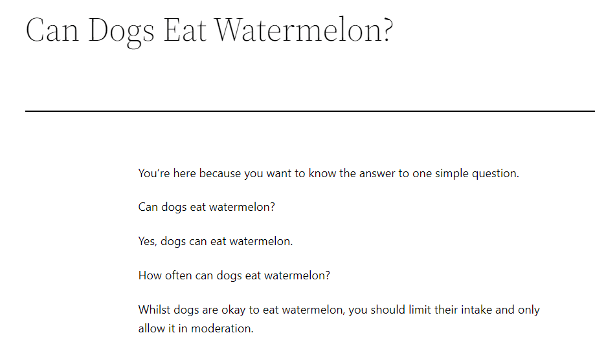Screen dimensions: 595x344
Task: Click the word 'Yes,' in the article
Action: coord(148,241)
